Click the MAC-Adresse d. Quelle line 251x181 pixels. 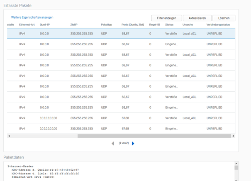(x=45, y=170)
